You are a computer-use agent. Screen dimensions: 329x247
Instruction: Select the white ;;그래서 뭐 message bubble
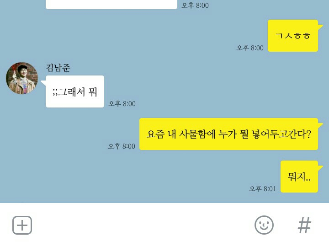click(75, 91)
